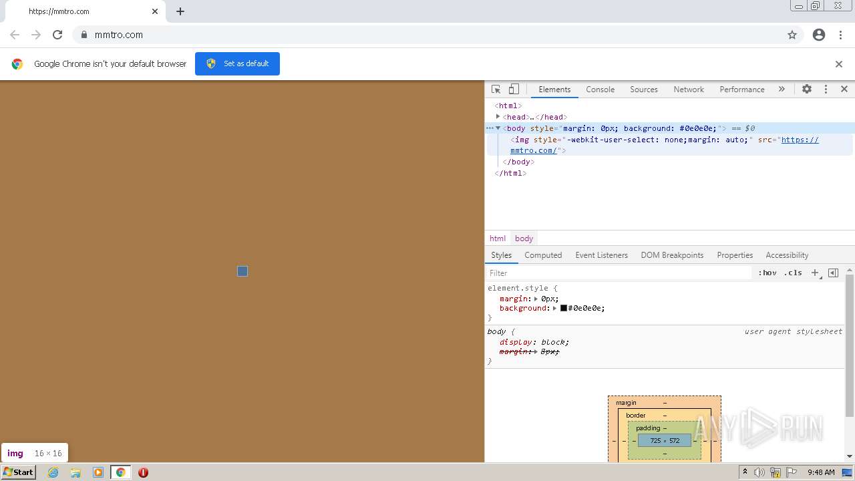The width and height of the screenshot is (855, 481).
Task: Launch Internet Explorer from taskbar
Action: [x=53, y=472]
